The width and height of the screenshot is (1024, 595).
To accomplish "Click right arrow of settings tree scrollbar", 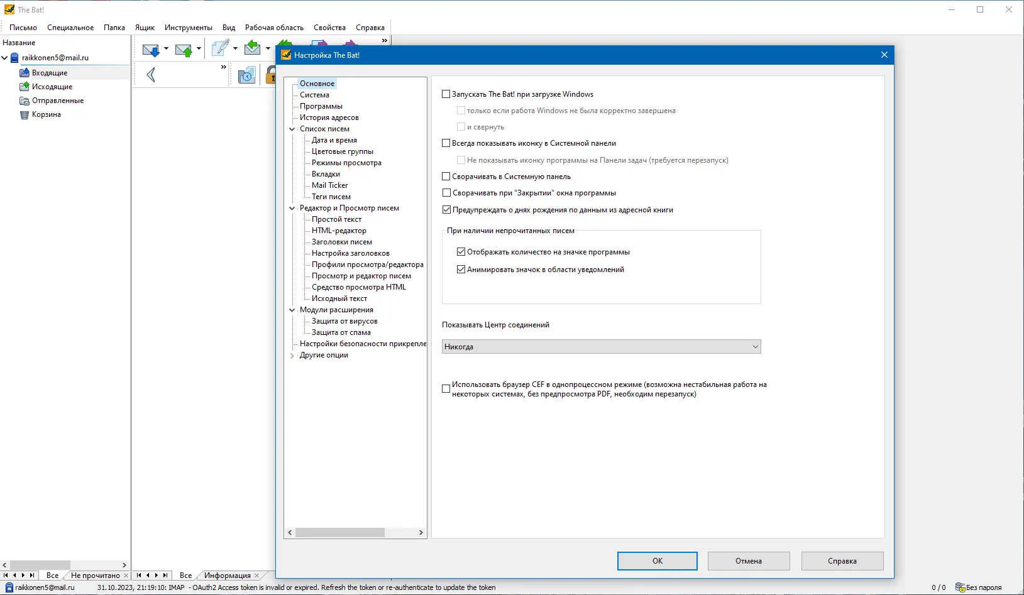I will click(x=421, y=532).
